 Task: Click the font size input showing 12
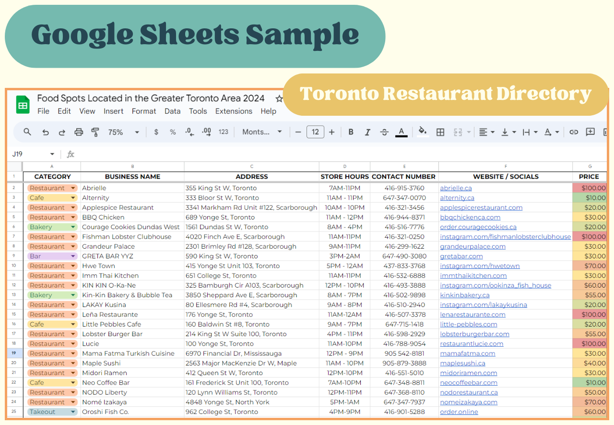click(x=315, y=132)
